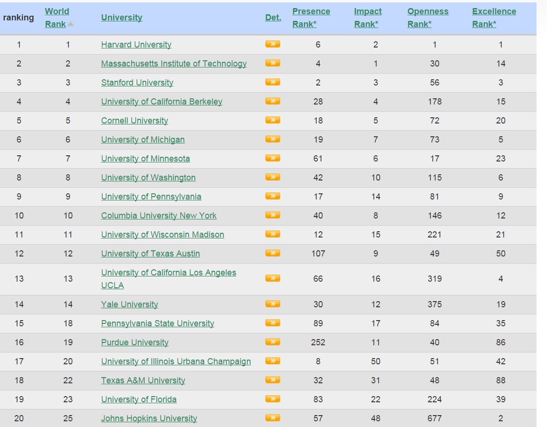Open details icon for University of Minnesota
The image size is (547, 427).
[273, 158]
